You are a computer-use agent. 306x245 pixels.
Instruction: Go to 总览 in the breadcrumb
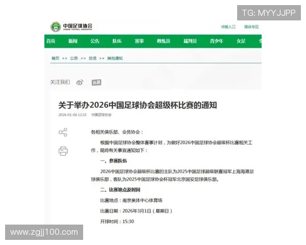coord(92,58)
